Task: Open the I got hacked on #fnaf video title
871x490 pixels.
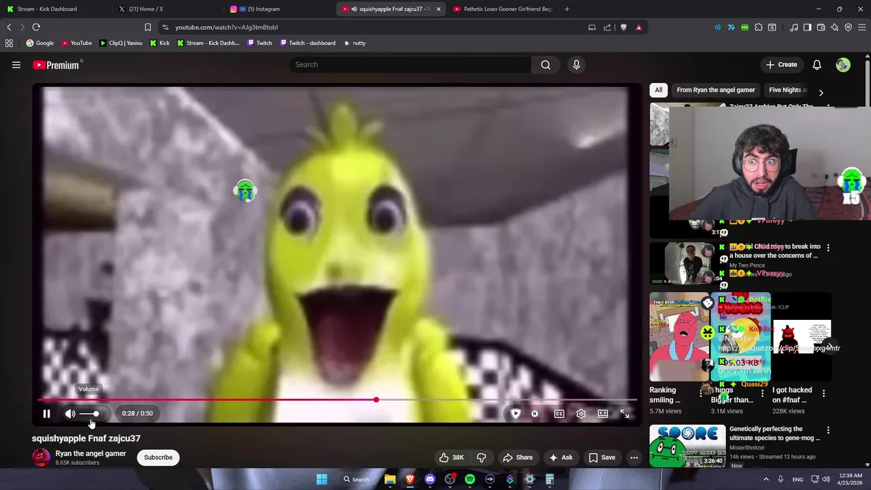Action: (x=792, y=395)
